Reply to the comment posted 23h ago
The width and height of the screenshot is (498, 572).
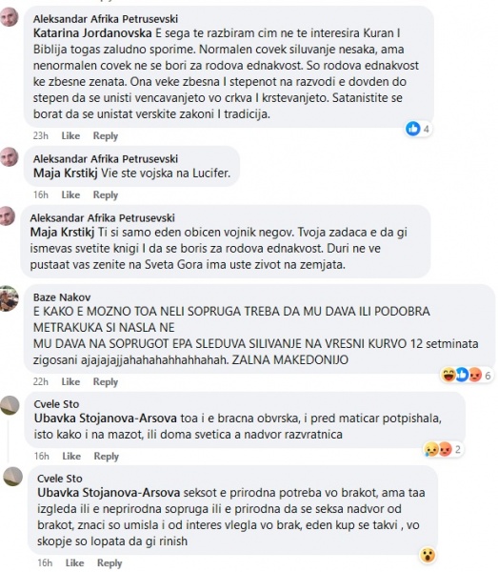tap(106, 135)
